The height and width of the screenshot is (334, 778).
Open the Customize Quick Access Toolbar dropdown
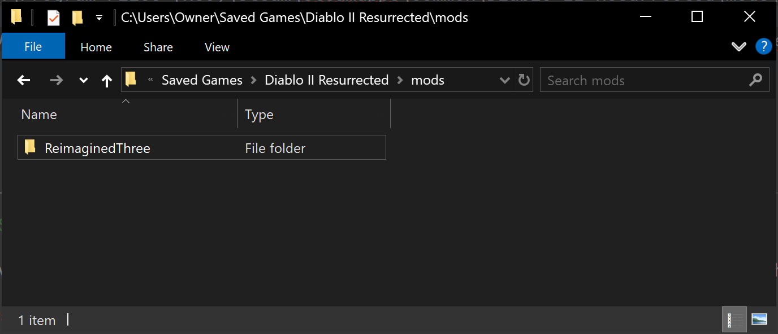coord(99,17)
